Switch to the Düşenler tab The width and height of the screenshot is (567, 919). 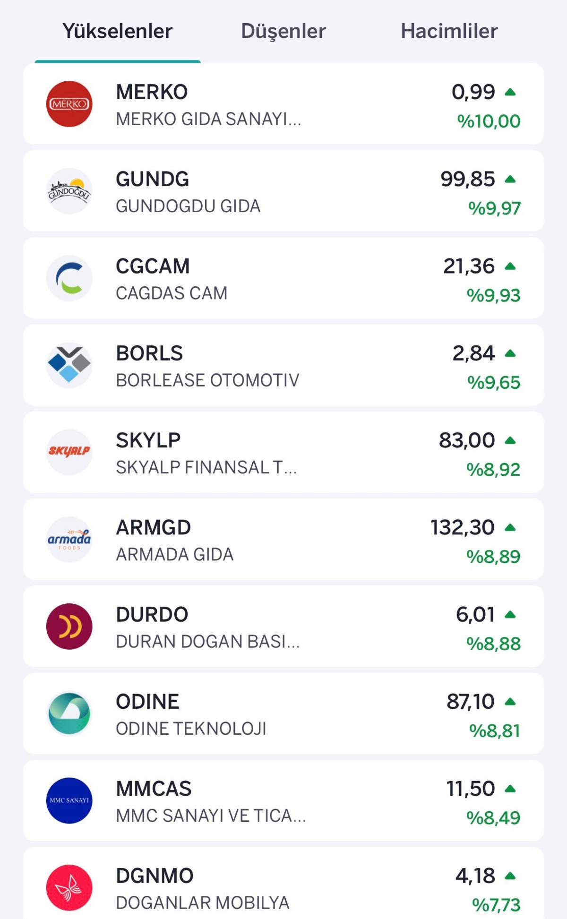283,31
